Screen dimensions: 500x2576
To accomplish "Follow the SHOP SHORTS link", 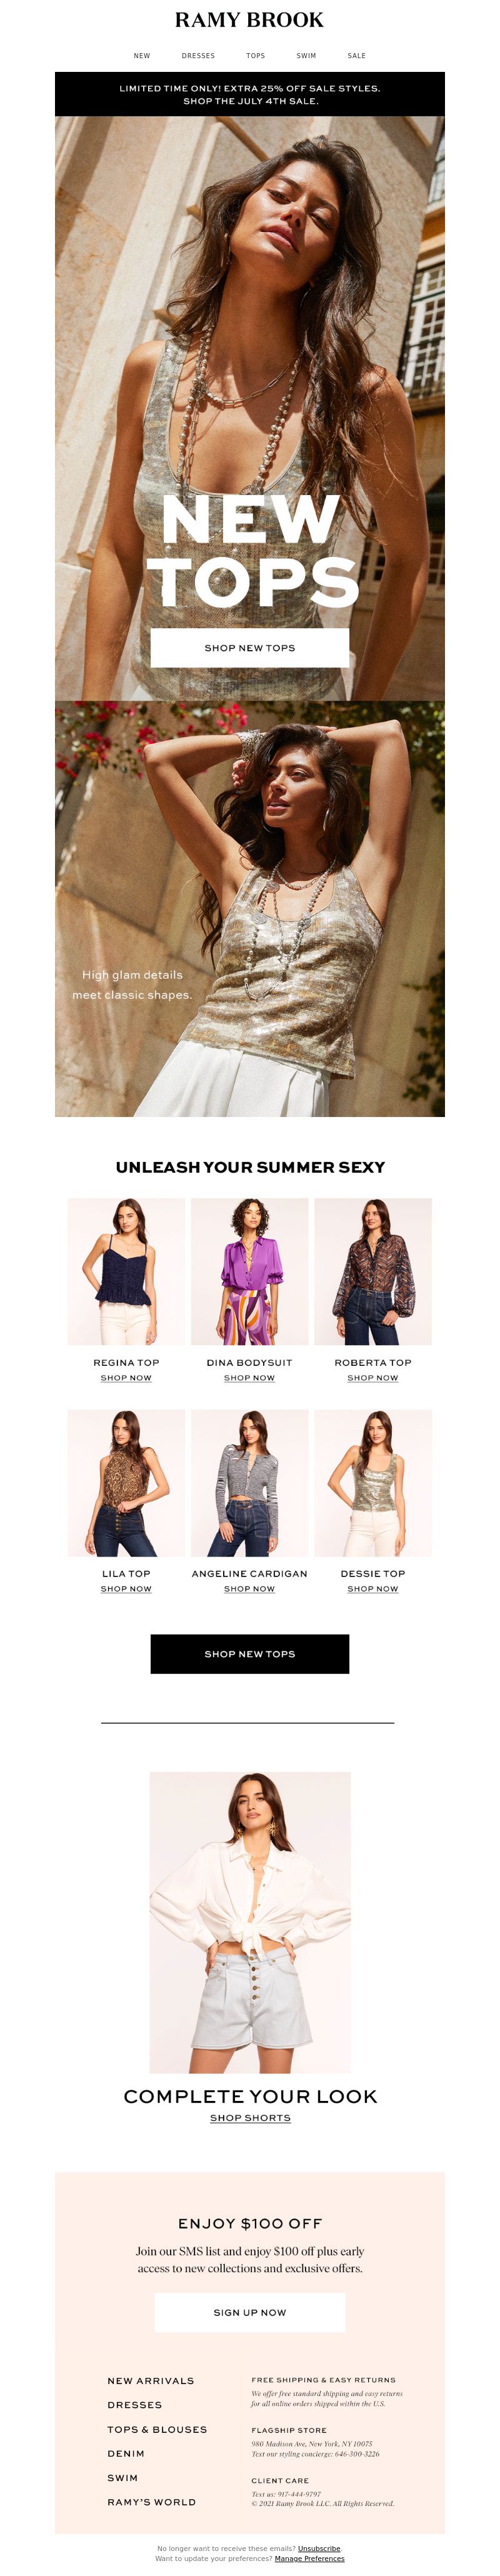I will pos(250,2118).
